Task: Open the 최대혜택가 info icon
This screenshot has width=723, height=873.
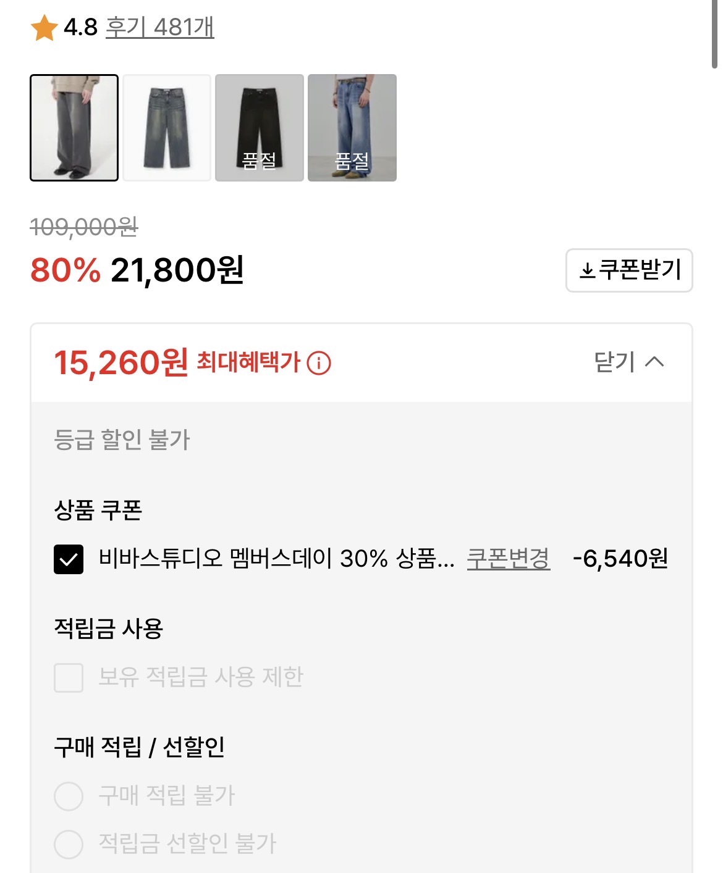Action: [x=319, y=363]
